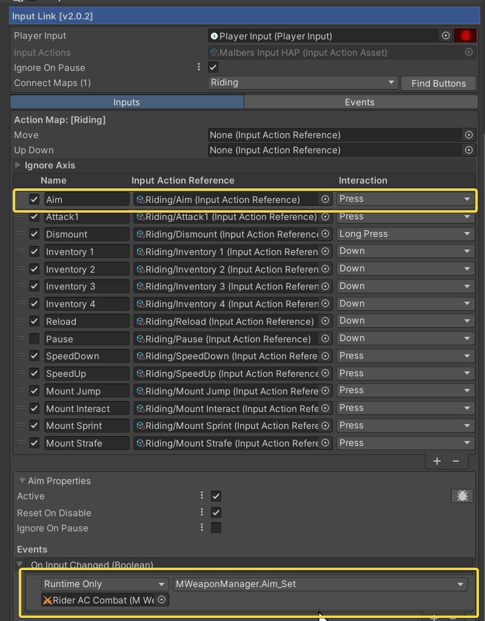Image resolution: width=485 pixels, height=621 pixels.
Task: Add a new input with the plus icon
Action: (x=437, y=462)
